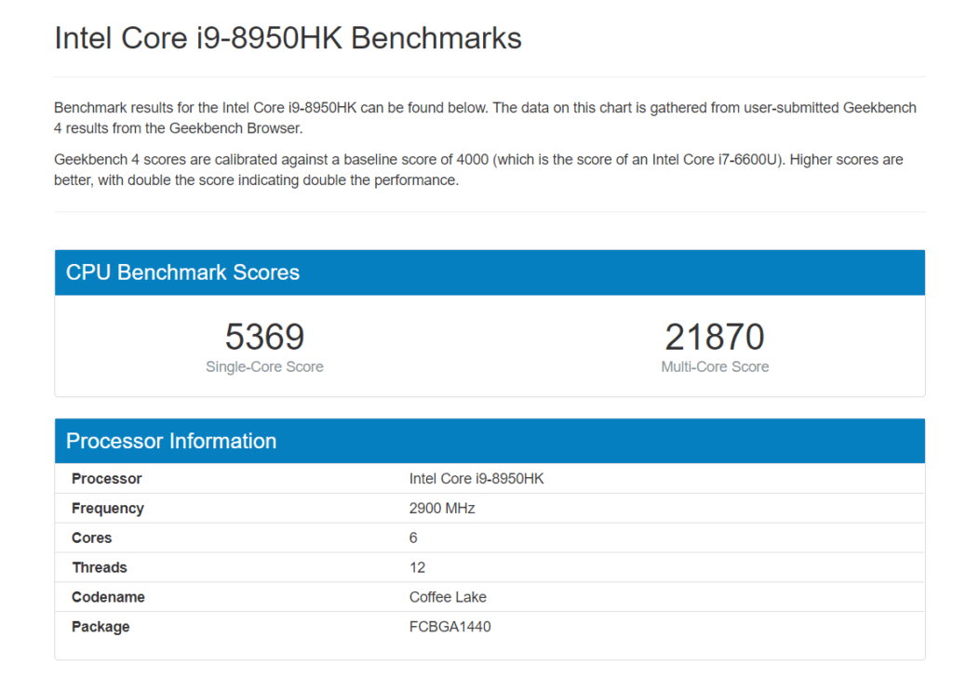Click the Processor Information panel header

171,441
